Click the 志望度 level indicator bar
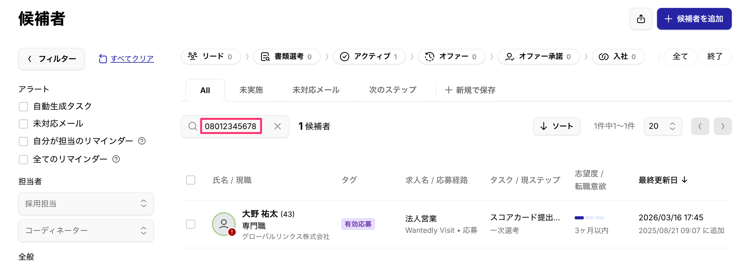The width and height of the screenshot is (752, 267). click(x=589, y=218)
